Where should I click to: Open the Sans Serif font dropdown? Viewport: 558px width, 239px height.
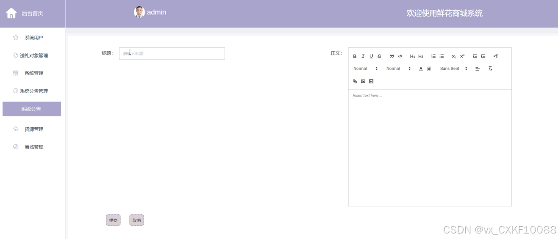[x=454, y=69]
